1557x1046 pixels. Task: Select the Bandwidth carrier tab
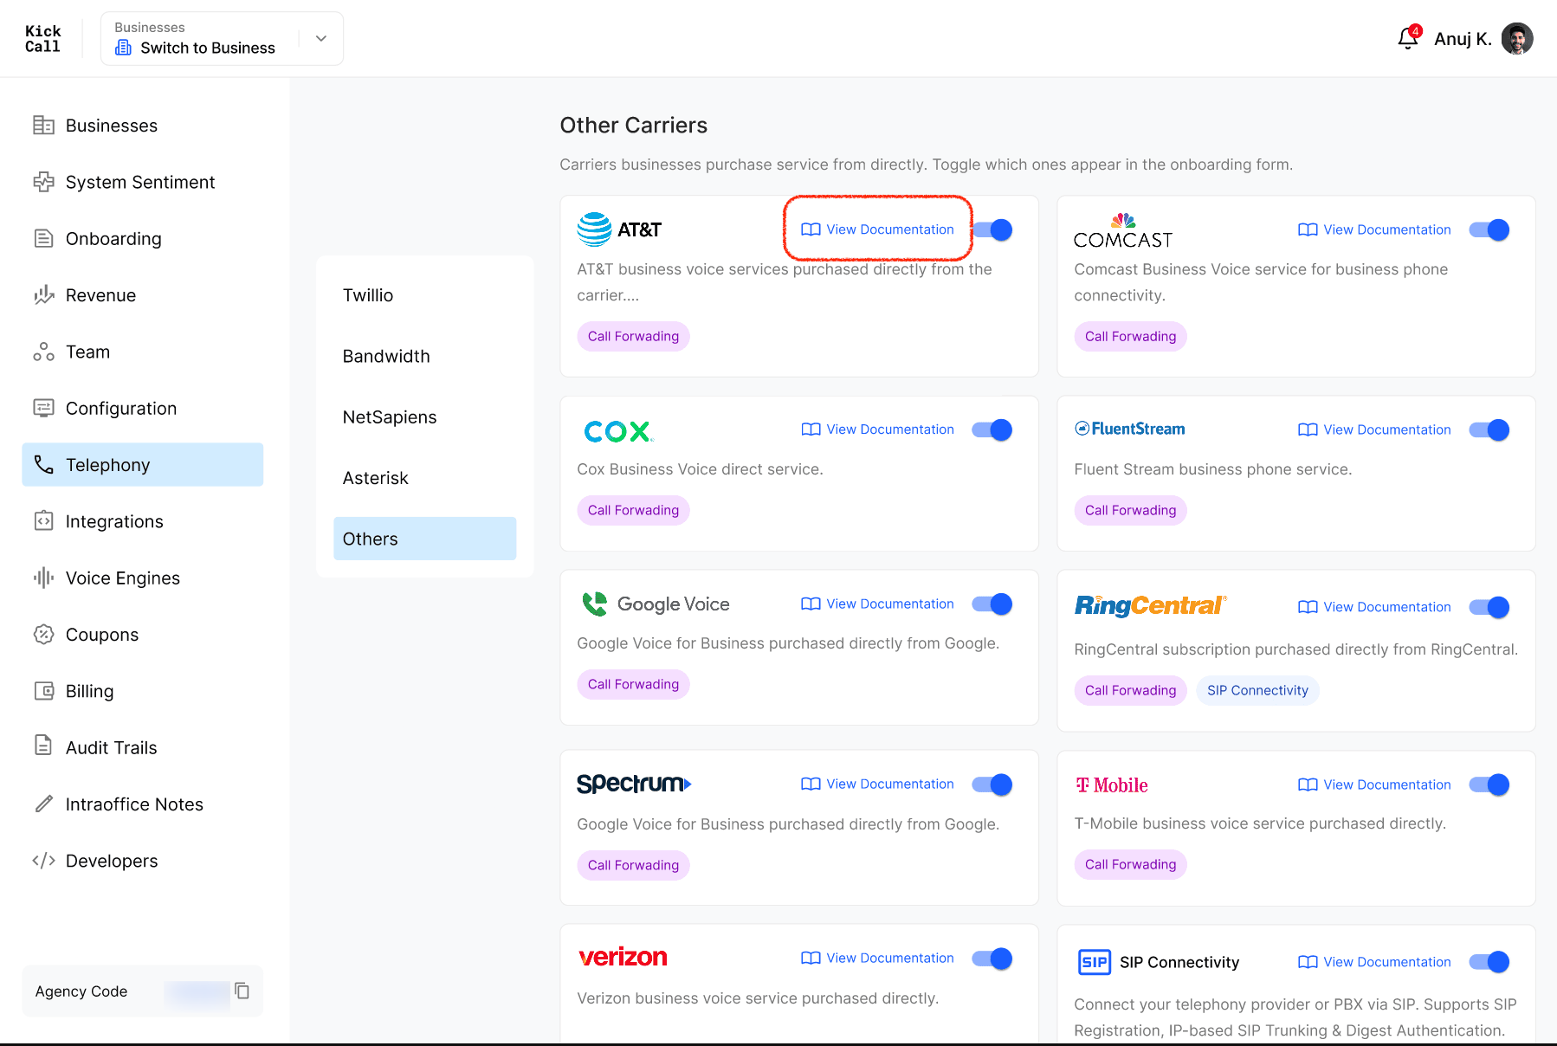425,356
